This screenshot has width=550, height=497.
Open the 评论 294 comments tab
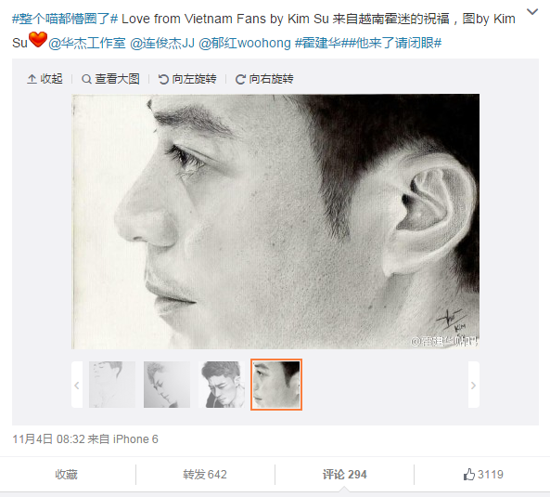coord(344,474)
